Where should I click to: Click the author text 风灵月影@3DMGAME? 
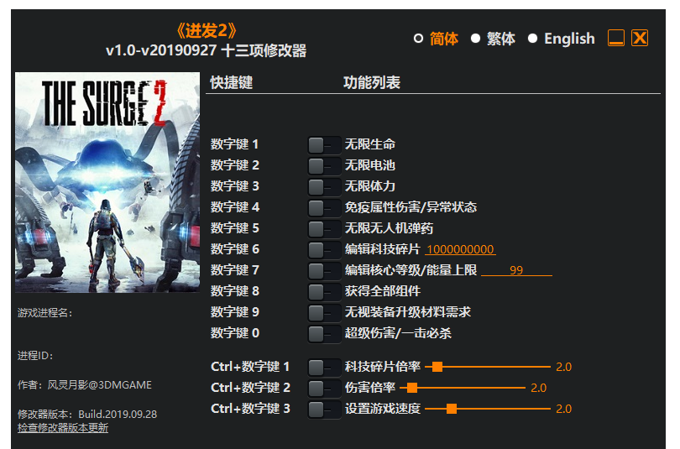pos(100,385)
